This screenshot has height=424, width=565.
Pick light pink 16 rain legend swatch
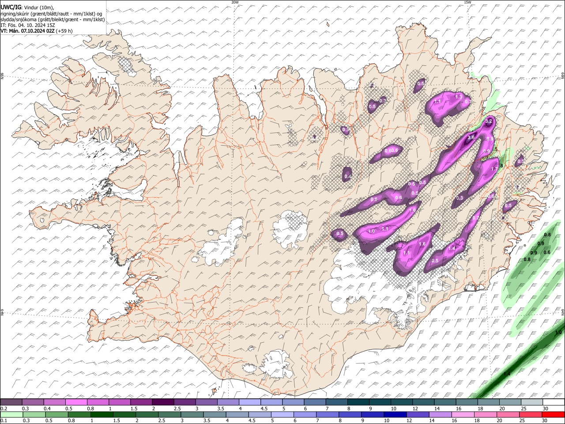coord(463,414)
